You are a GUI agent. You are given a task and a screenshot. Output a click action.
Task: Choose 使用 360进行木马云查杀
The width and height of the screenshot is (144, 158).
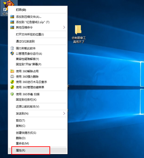point(37,82)
